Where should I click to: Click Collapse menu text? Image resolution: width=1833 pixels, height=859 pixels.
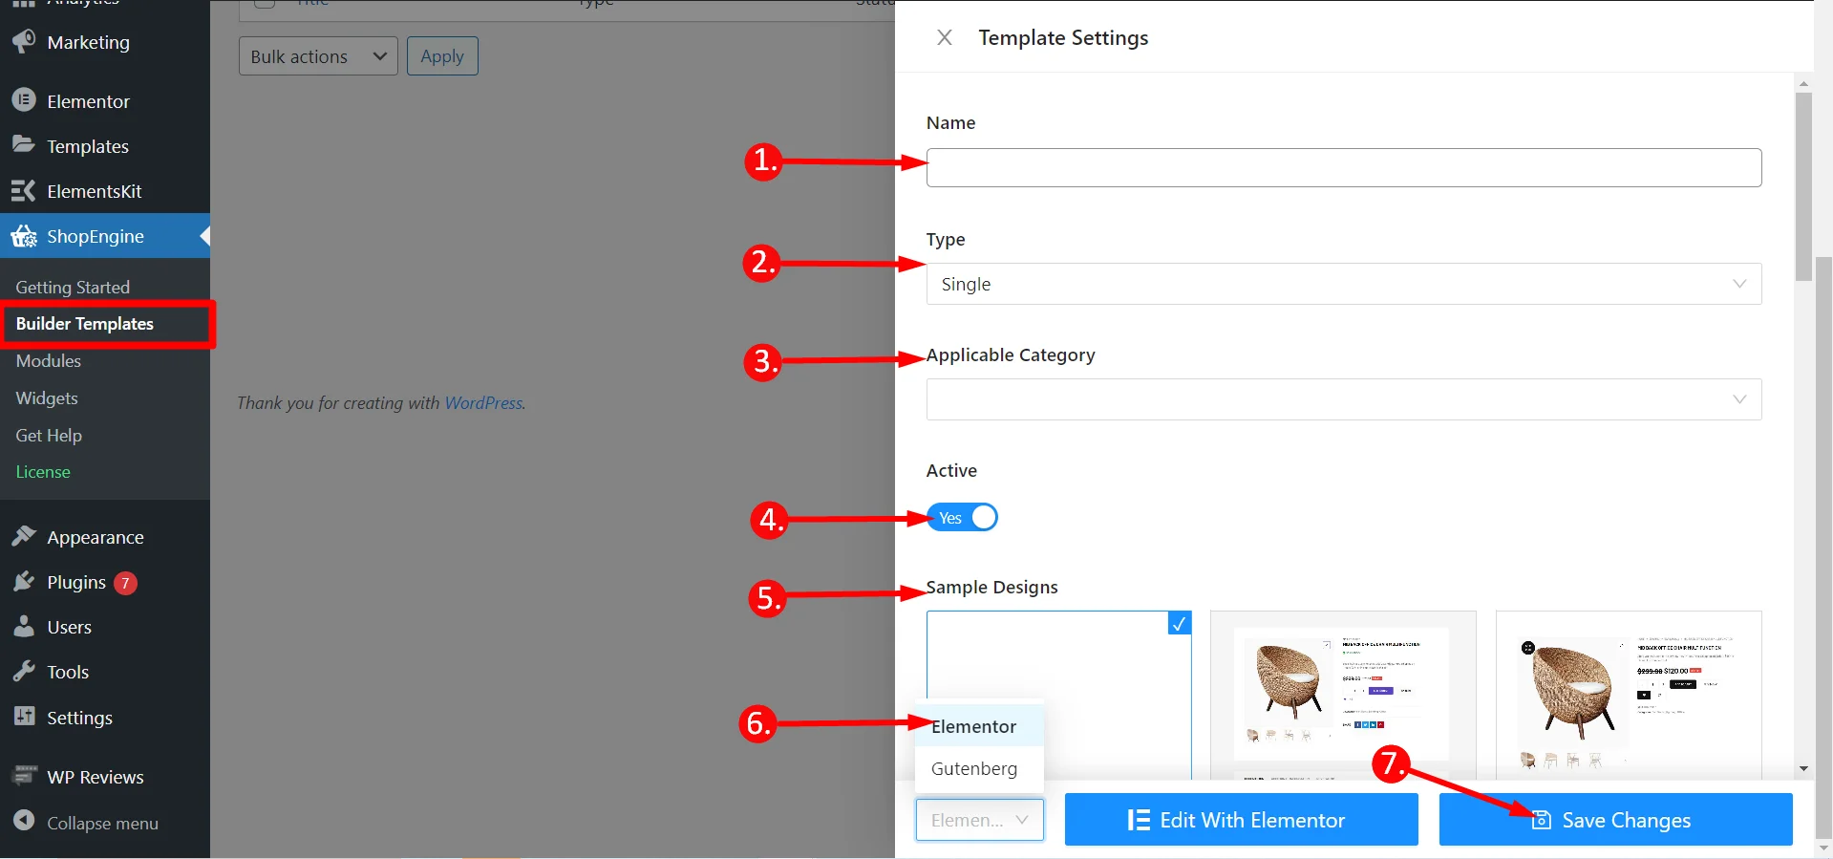point(103,823)
